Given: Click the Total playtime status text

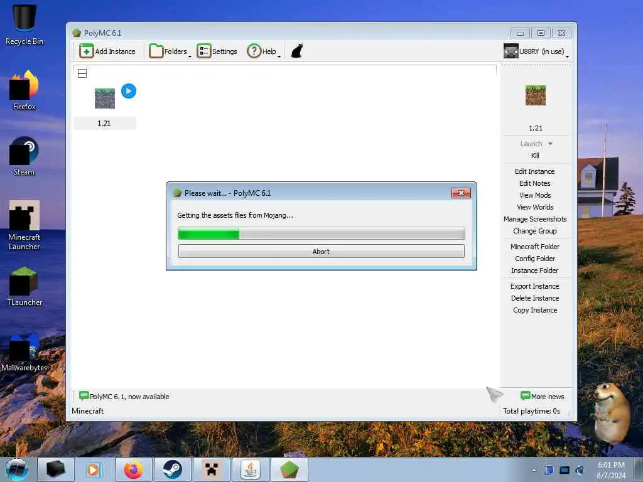Looking at the screenshot, I should 531,410.
